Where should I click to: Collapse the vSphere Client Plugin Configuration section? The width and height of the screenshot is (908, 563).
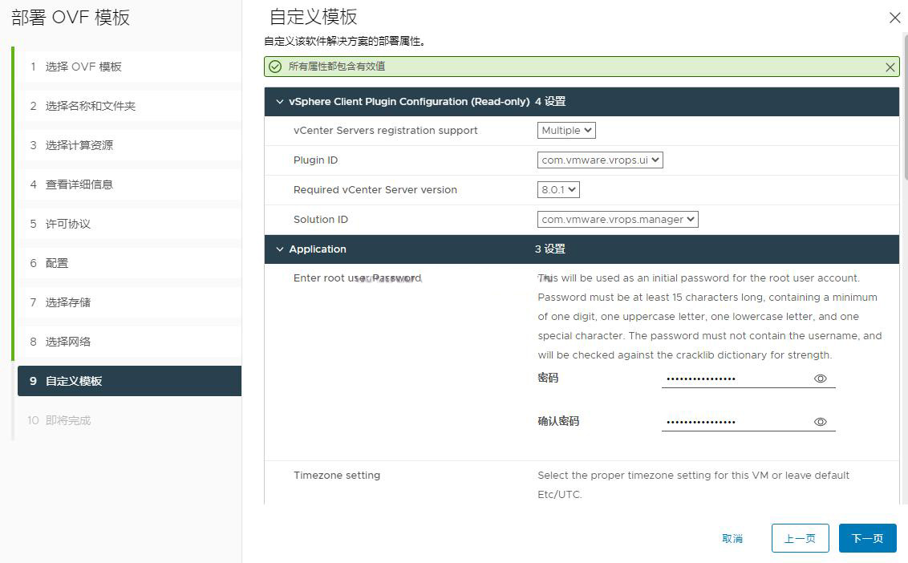coord(280,102)
